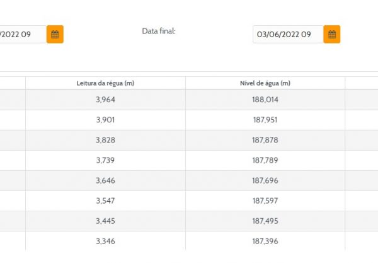Select the ruler reading cell 3,646

(x=105, y=180)
